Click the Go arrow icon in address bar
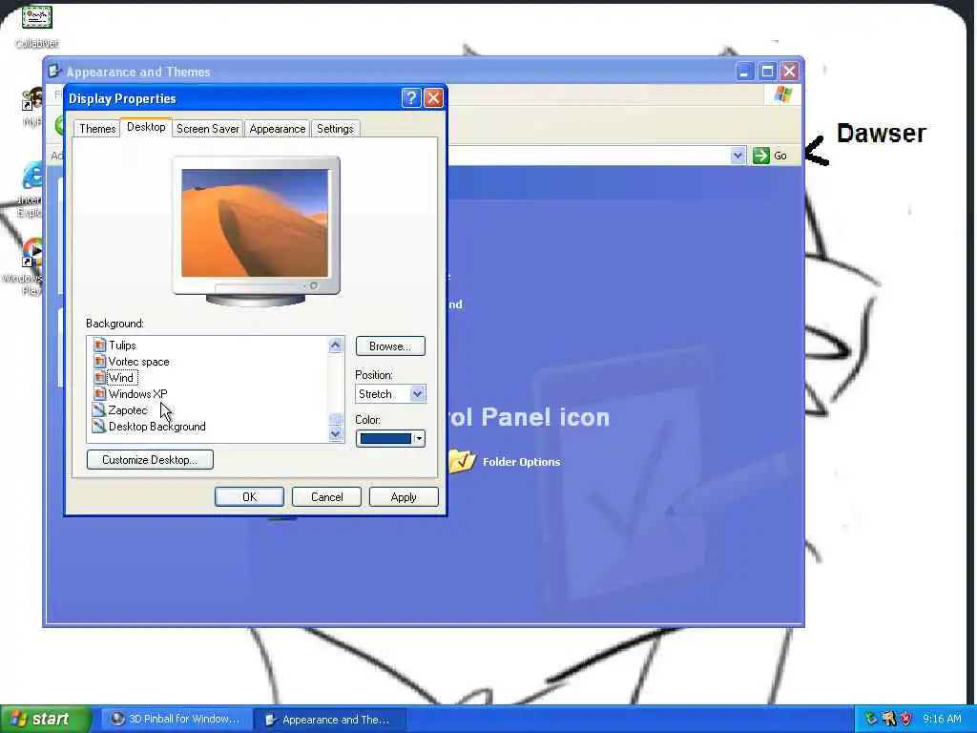 coord(760,156)
